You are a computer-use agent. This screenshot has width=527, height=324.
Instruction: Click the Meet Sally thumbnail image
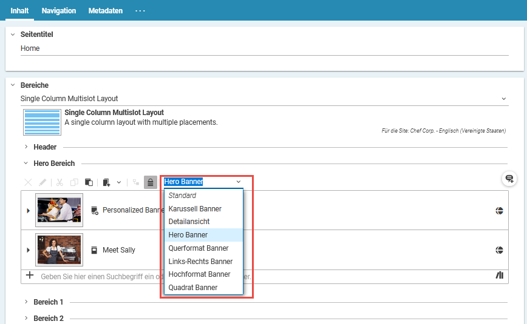(59, 250)
